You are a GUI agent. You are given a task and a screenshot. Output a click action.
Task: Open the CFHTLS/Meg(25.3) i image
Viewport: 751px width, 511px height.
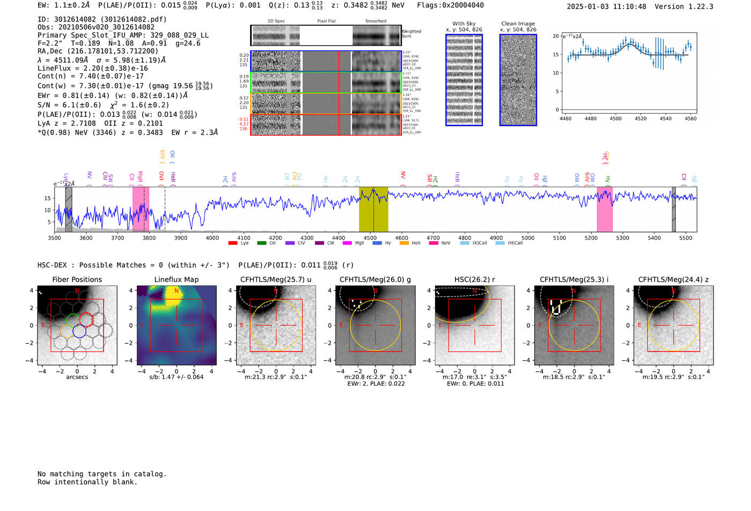click(x=574, y=325)
